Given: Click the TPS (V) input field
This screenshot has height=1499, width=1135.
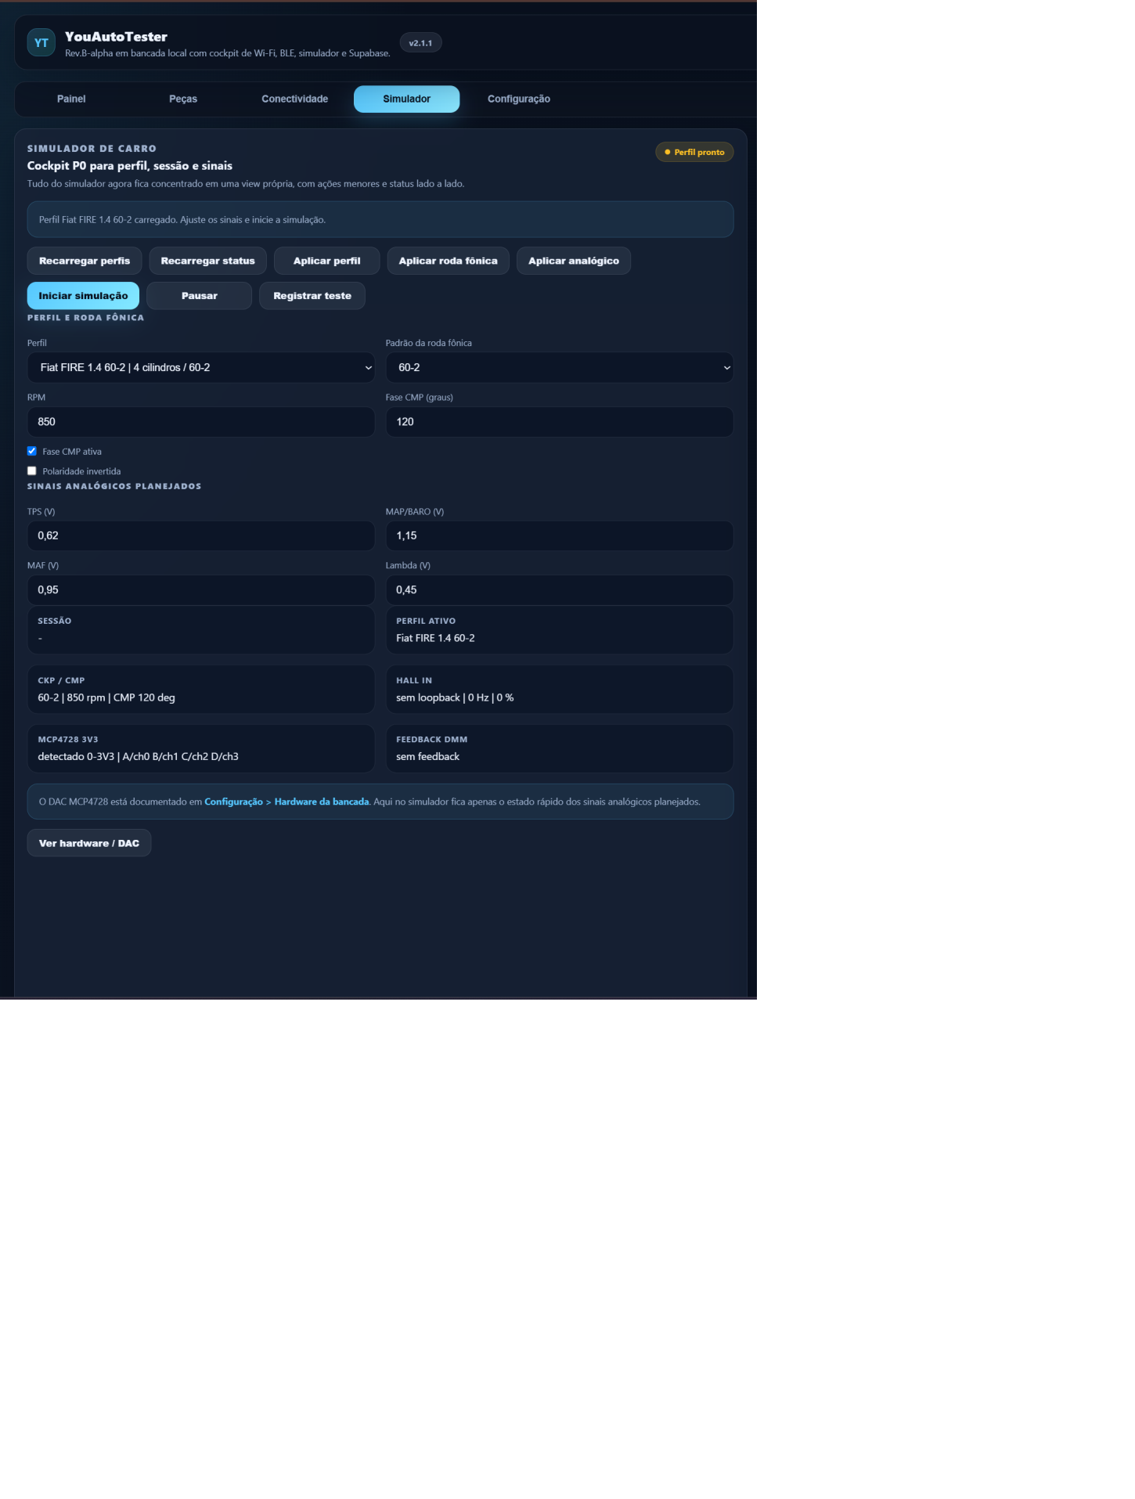Looking at the screenshot, I should (x=201, y=535).
